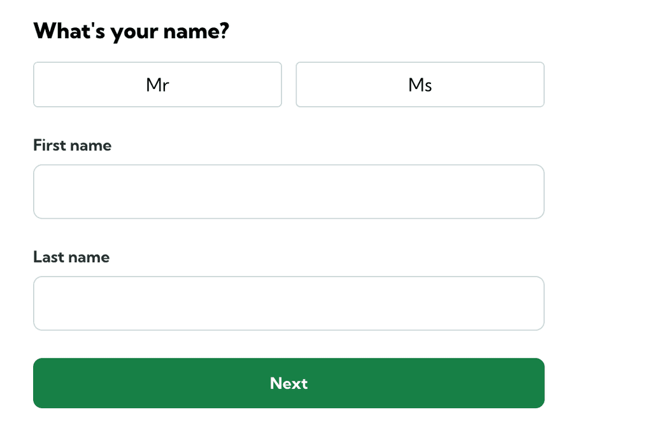Click the Last name input field

point(288,303)
